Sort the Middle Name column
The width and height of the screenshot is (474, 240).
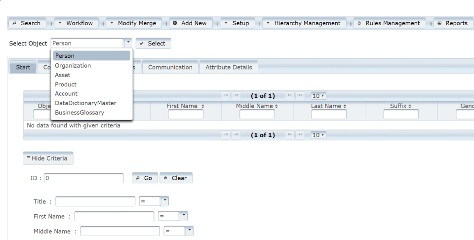(x=276, y=106)
